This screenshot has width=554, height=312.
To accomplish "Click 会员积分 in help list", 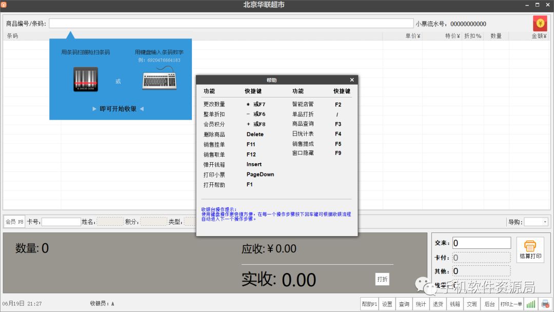I will point(214,124).
